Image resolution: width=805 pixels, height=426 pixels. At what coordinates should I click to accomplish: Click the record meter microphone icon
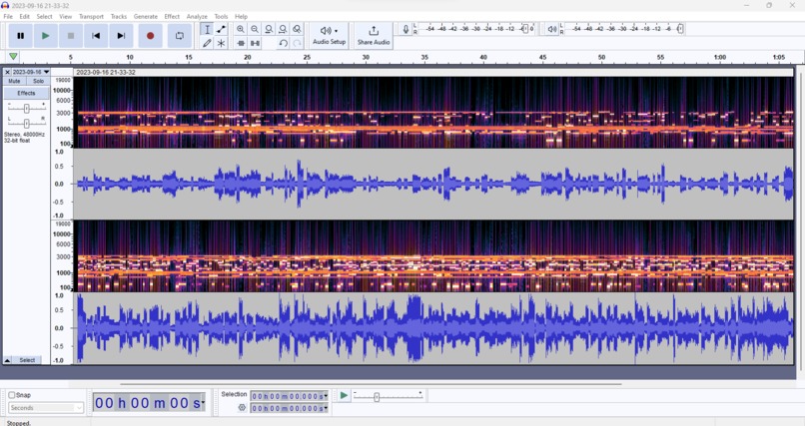[x=405, y=29]
